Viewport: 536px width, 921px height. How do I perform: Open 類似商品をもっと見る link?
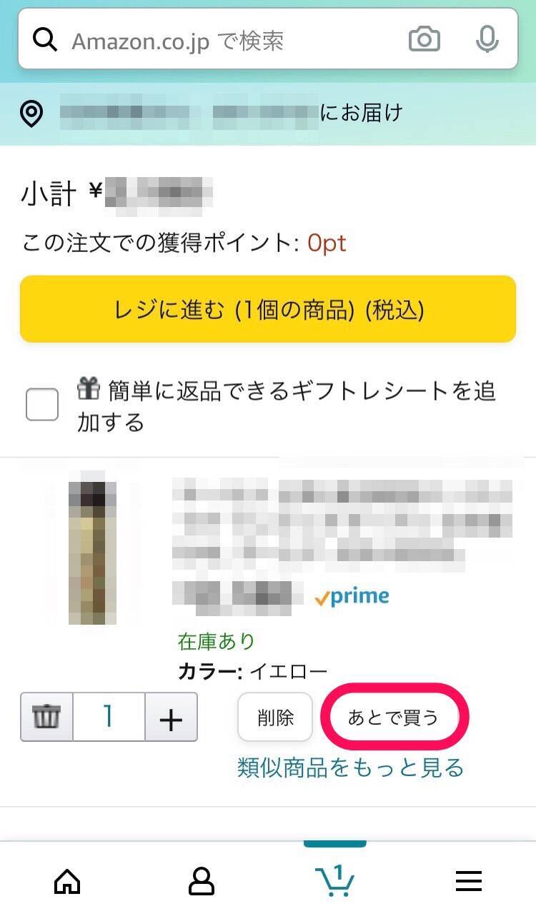pyautogui.click(x=350, y=767)
